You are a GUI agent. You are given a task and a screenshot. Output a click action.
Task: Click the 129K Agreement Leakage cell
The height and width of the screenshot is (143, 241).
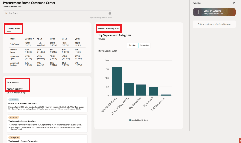pyautogui.click(x=78, y=64)
